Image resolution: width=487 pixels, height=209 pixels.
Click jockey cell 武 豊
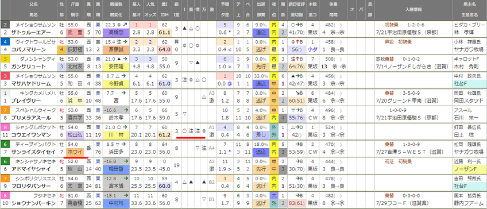[x=75, y=32]
